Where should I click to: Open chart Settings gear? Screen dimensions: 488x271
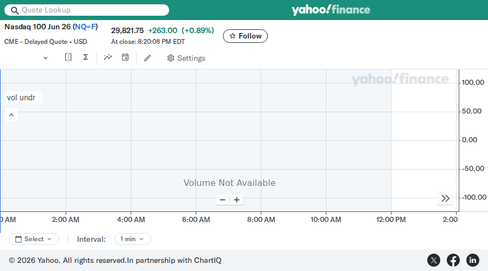pos(186,58)
